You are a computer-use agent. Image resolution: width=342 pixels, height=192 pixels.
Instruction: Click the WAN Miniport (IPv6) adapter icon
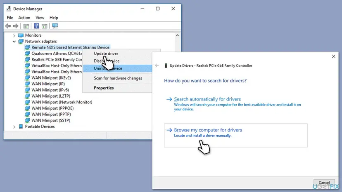tap(27, 90)
